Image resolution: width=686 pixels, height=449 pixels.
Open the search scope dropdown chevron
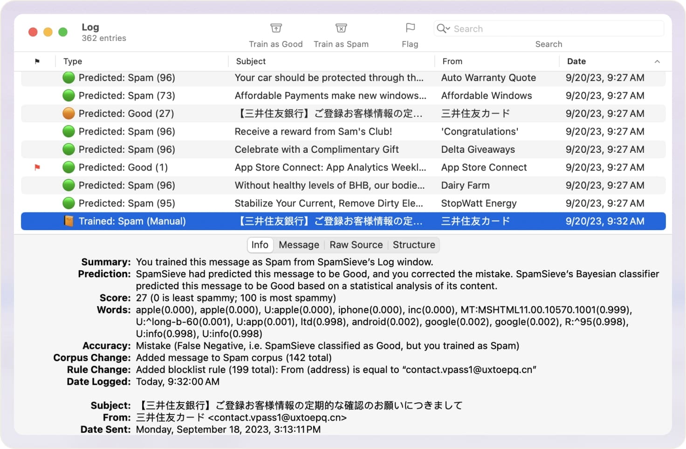tap(448, 28)
